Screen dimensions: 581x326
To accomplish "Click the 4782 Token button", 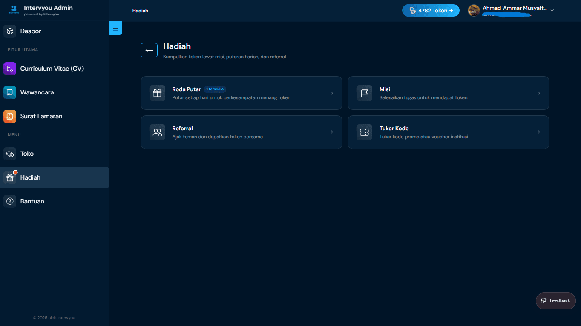I will click(431, 11).
